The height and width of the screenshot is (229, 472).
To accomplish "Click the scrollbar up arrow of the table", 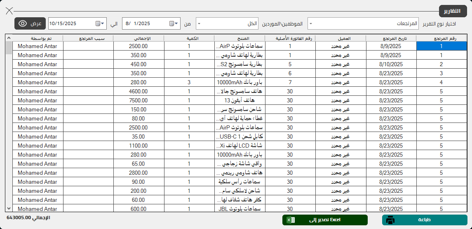I will [9, 38].
